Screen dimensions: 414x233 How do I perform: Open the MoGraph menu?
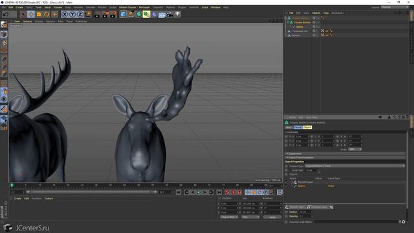(144, 7)
